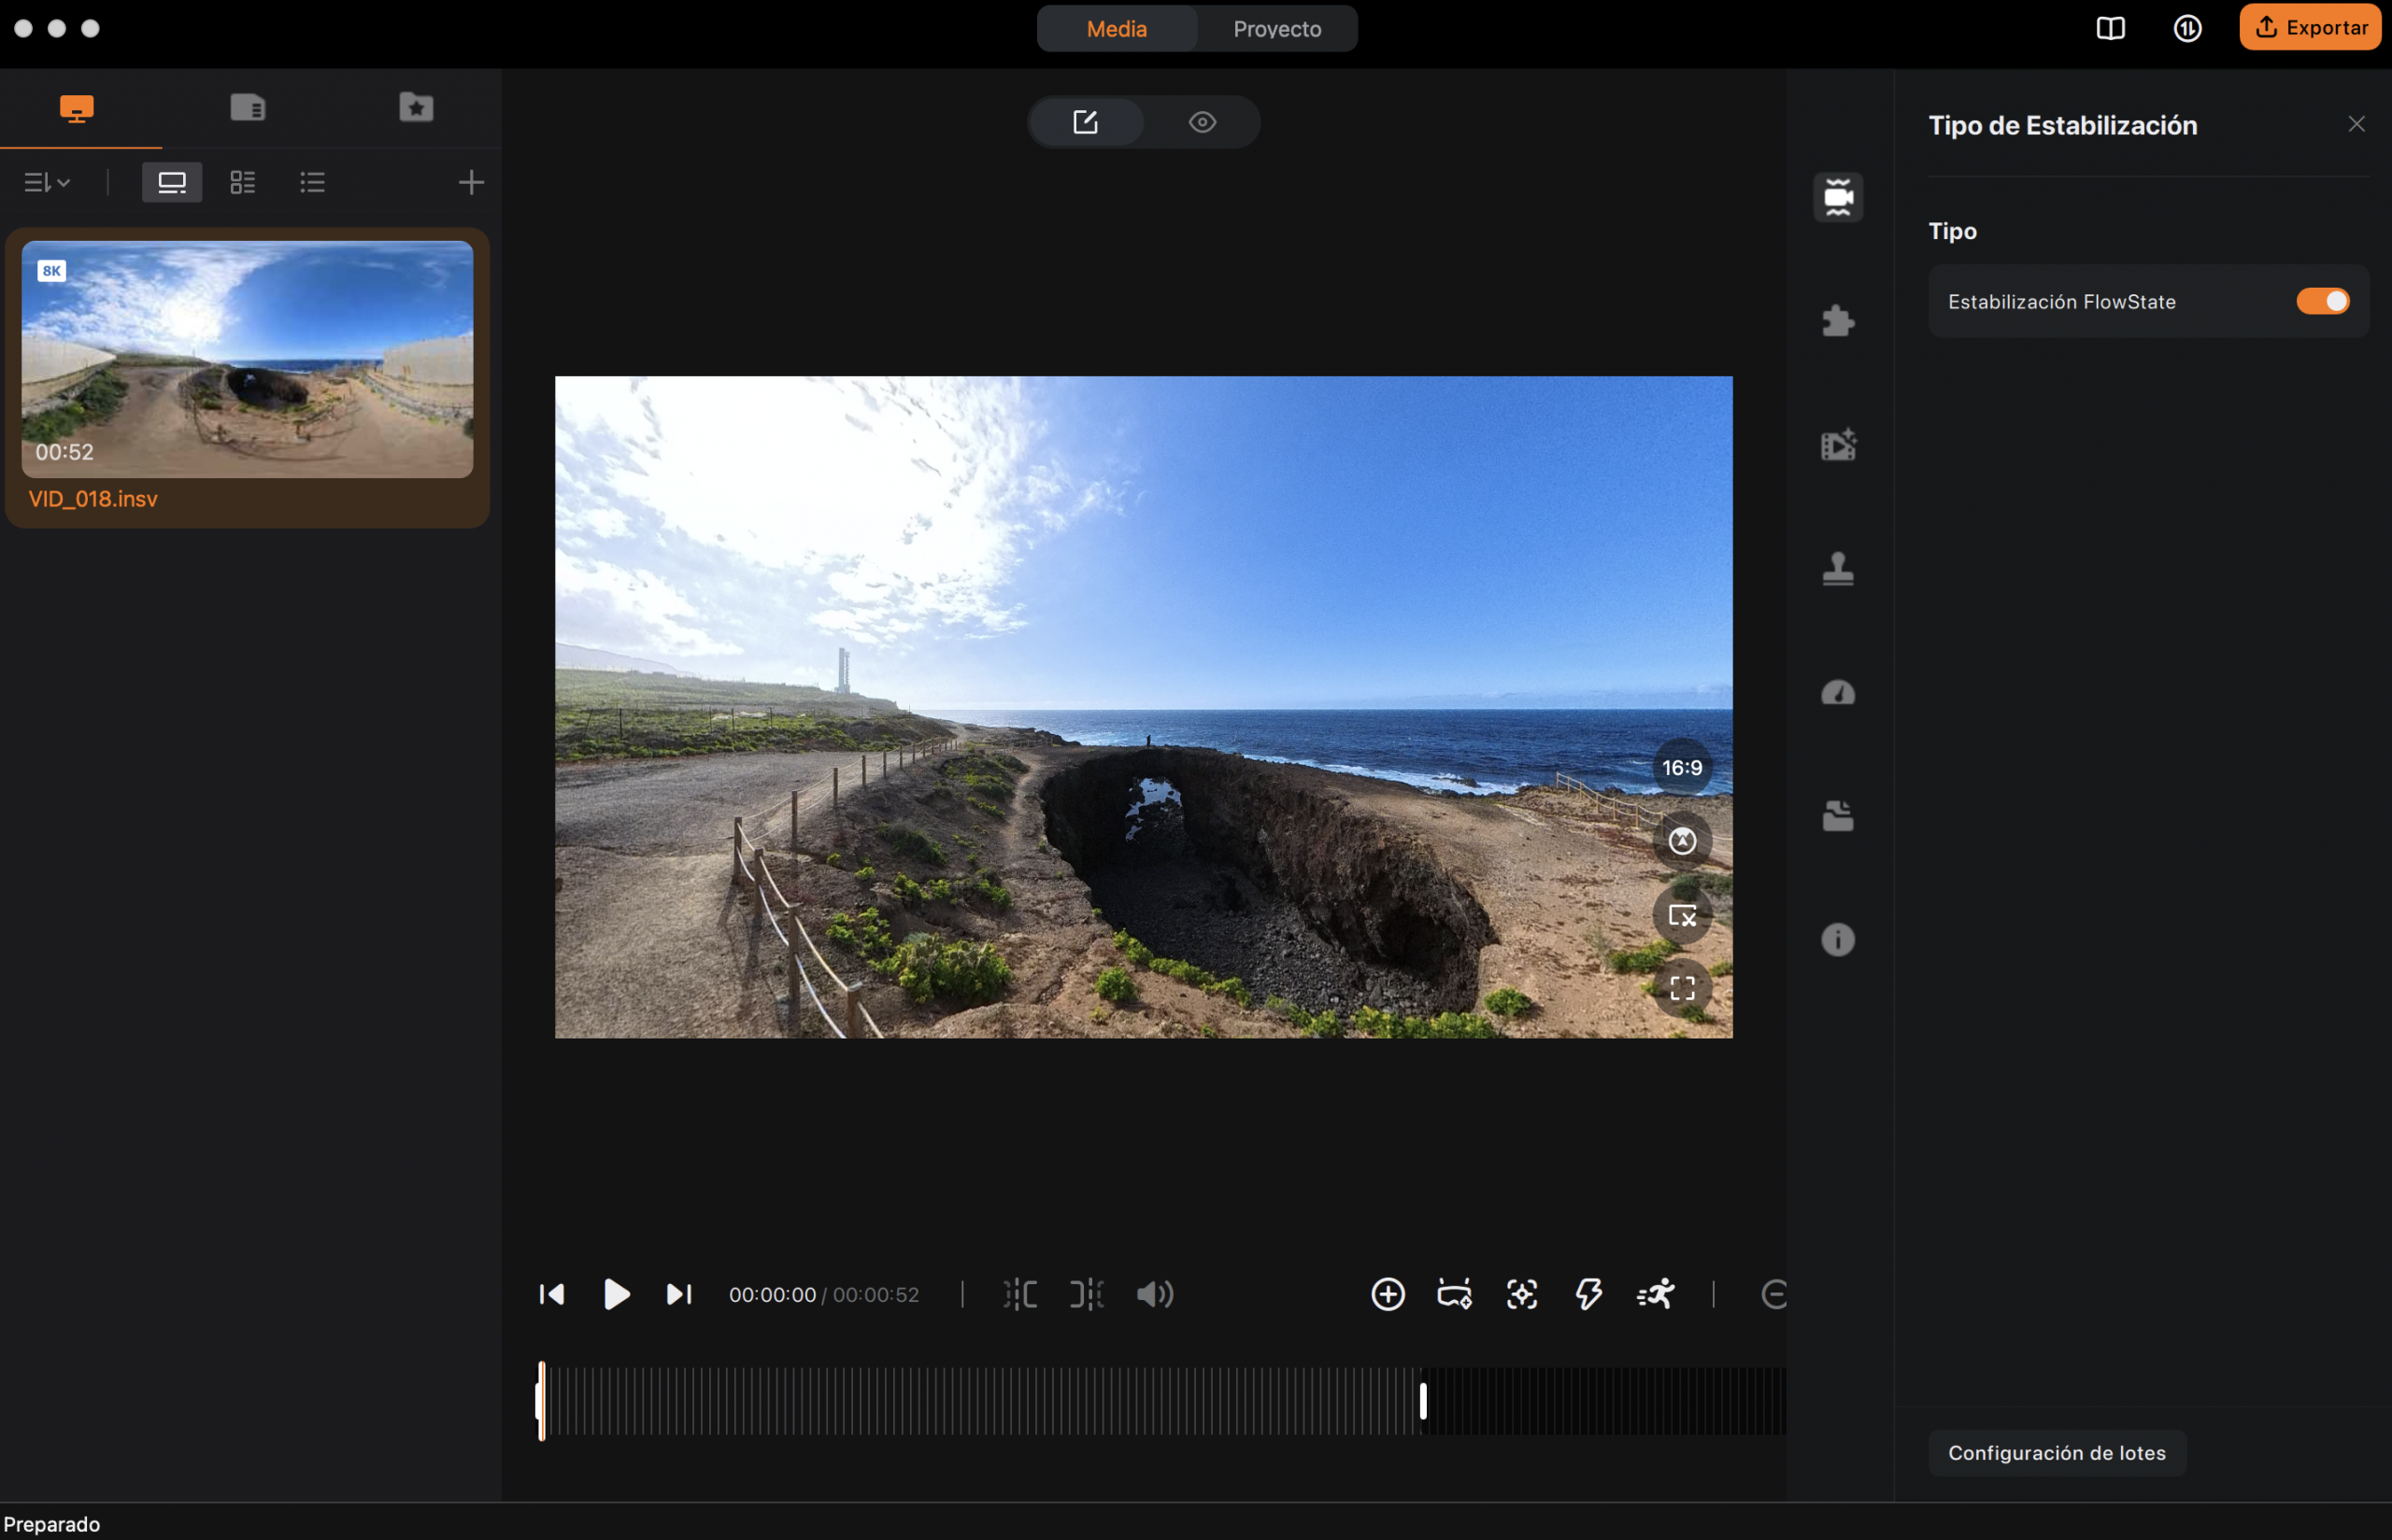Mute audio with the speaker icon
This screenshot has height=1540, width=2392.
(1155, 1294)
